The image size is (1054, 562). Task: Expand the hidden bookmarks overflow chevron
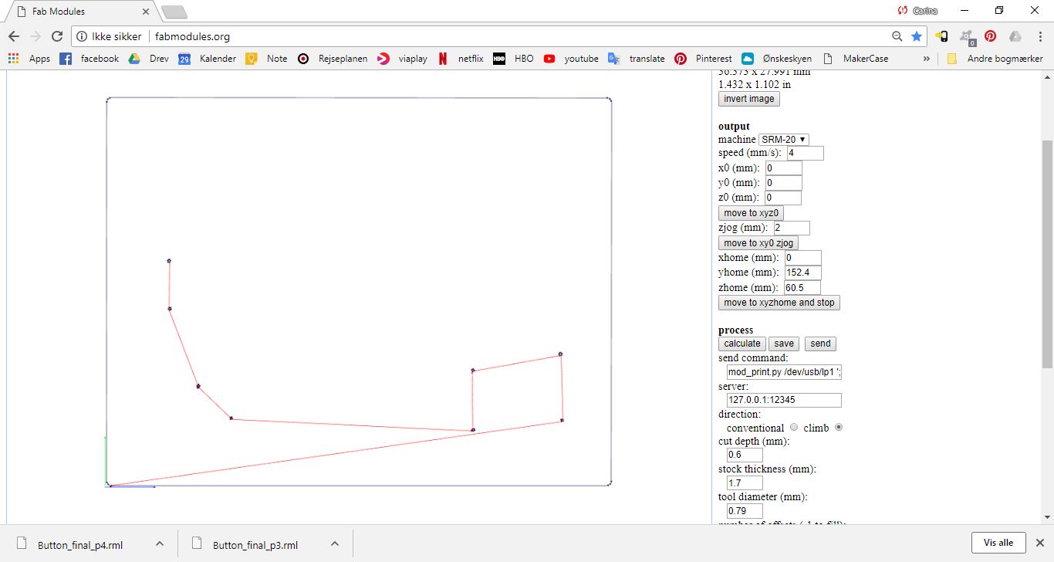click(926, 59)
